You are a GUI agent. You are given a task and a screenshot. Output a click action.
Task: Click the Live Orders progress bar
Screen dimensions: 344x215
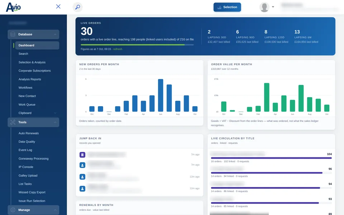(137, 45)
